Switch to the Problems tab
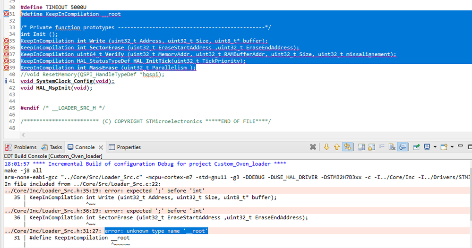 tap(21, 147)
